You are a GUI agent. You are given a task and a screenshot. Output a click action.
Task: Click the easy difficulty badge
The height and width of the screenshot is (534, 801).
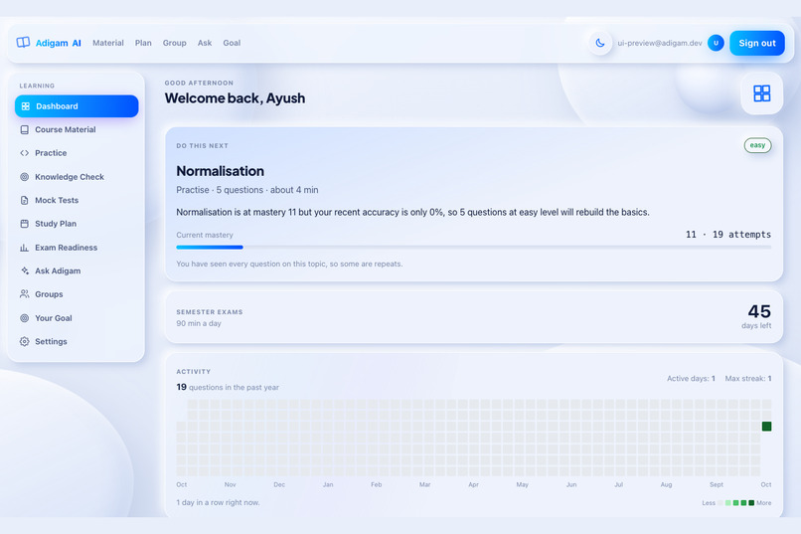(757, 145)
